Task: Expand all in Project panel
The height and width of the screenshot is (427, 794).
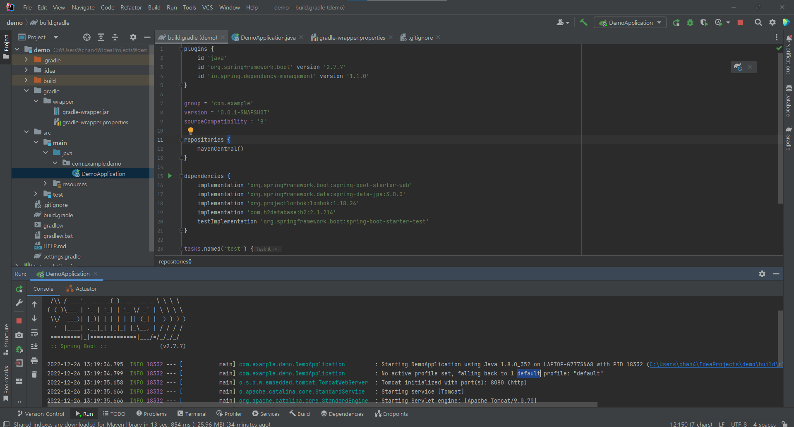Action: pos(101,37)
